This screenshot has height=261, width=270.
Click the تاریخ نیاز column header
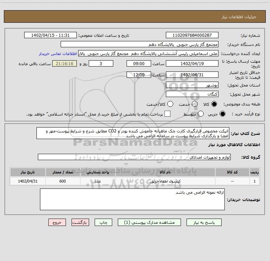[x=28, y=172]
